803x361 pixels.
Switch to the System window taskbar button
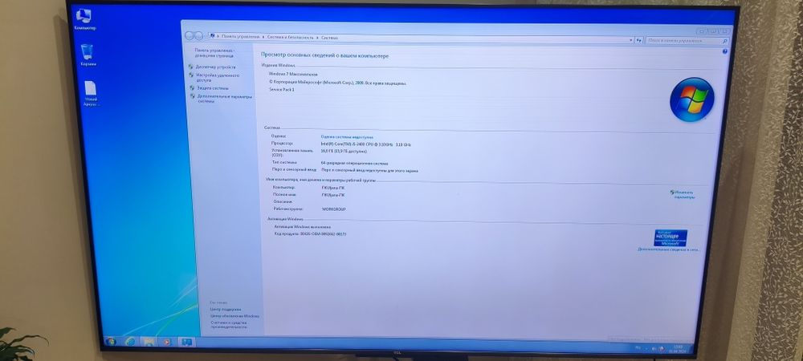[x=186, y=342]
